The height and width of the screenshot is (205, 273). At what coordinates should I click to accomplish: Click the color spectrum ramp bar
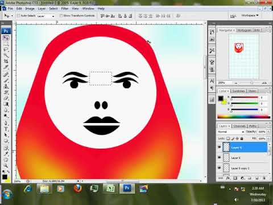pos(244,117)
